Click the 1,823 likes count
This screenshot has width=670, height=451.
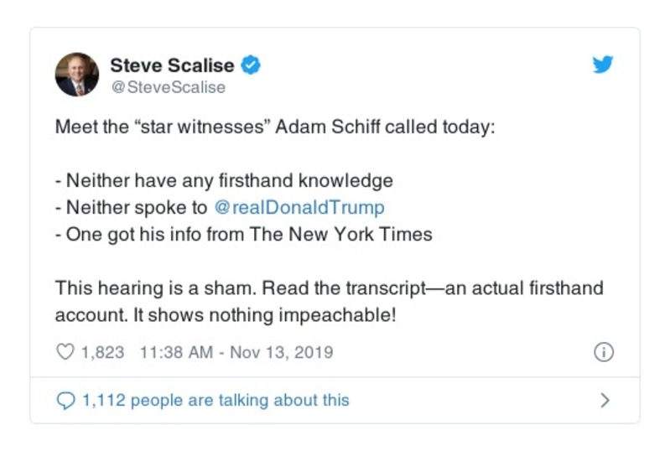pyautogui.click(x=103, y=352)
